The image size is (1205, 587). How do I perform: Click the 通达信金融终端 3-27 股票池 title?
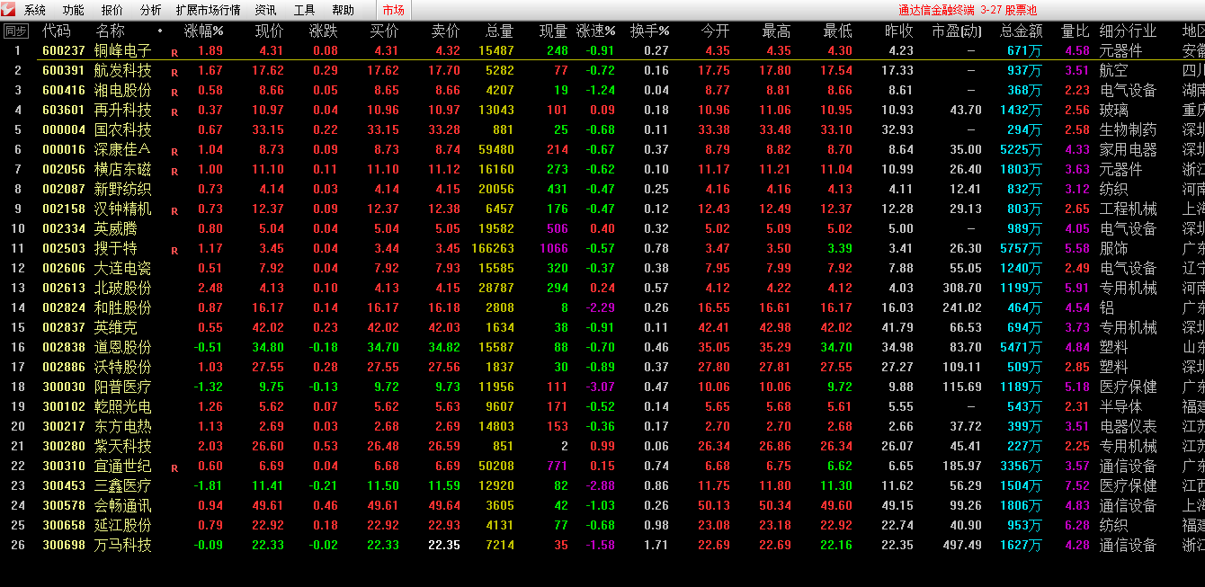(x=968, y=10)
